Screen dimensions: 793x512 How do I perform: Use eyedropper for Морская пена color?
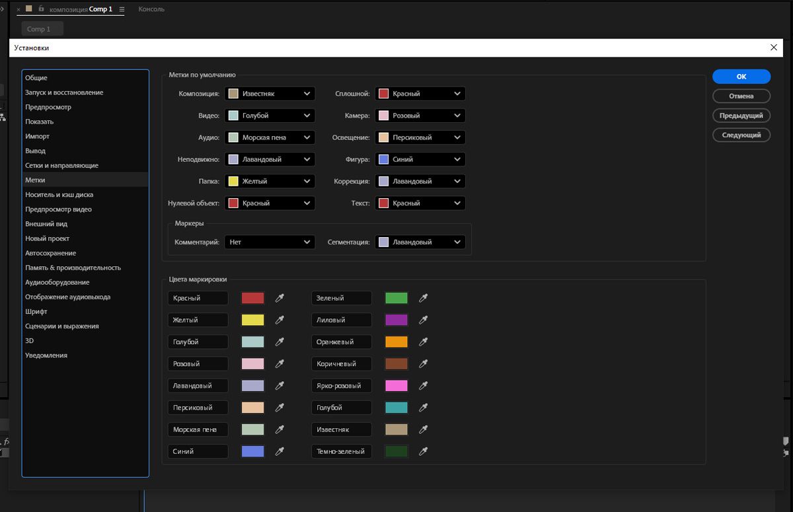280,429
